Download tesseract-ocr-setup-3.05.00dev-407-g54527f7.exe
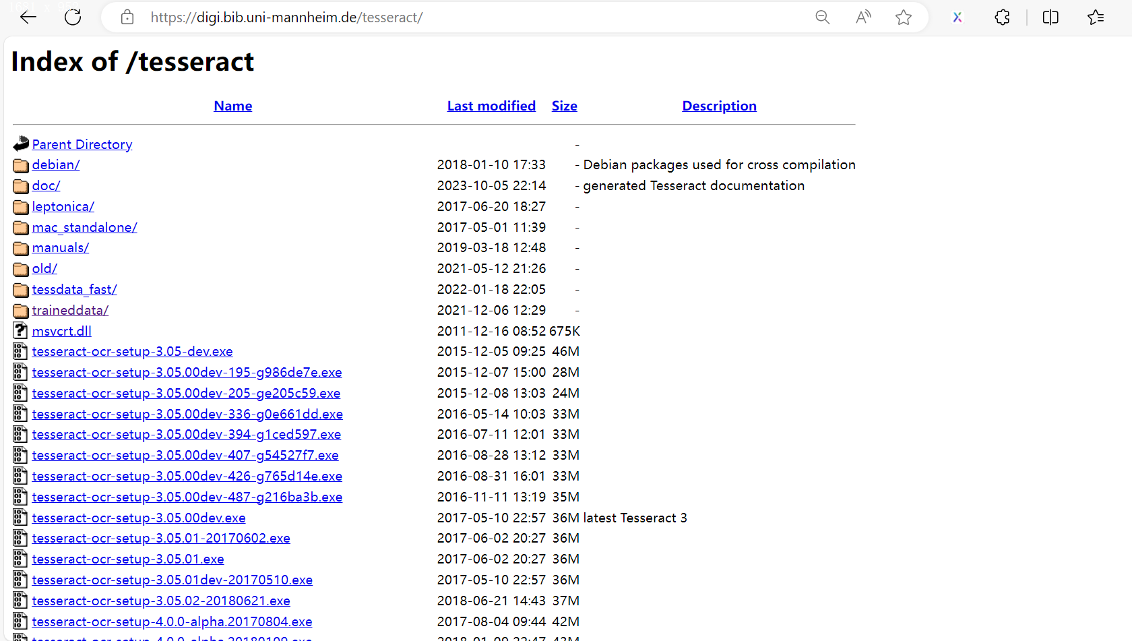This screenshot has height=641, width=1132. pyautogui.click(x=185, y=455)
